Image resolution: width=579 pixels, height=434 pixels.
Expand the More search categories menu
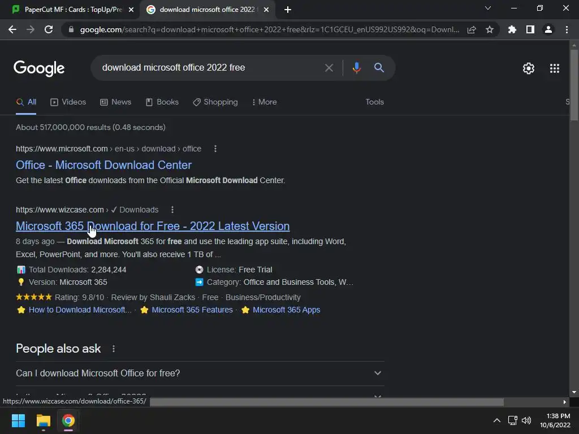[264, 102]
